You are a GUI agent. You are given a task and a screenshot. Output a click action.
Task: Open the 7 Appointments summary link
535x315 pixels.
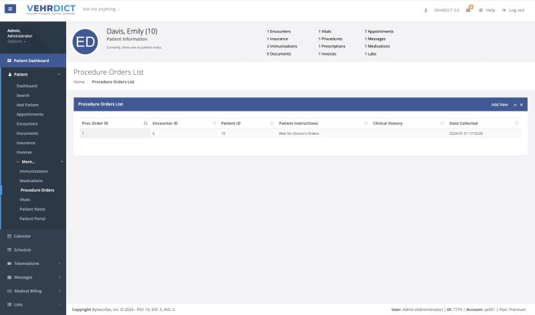click(x=379, y=31)
